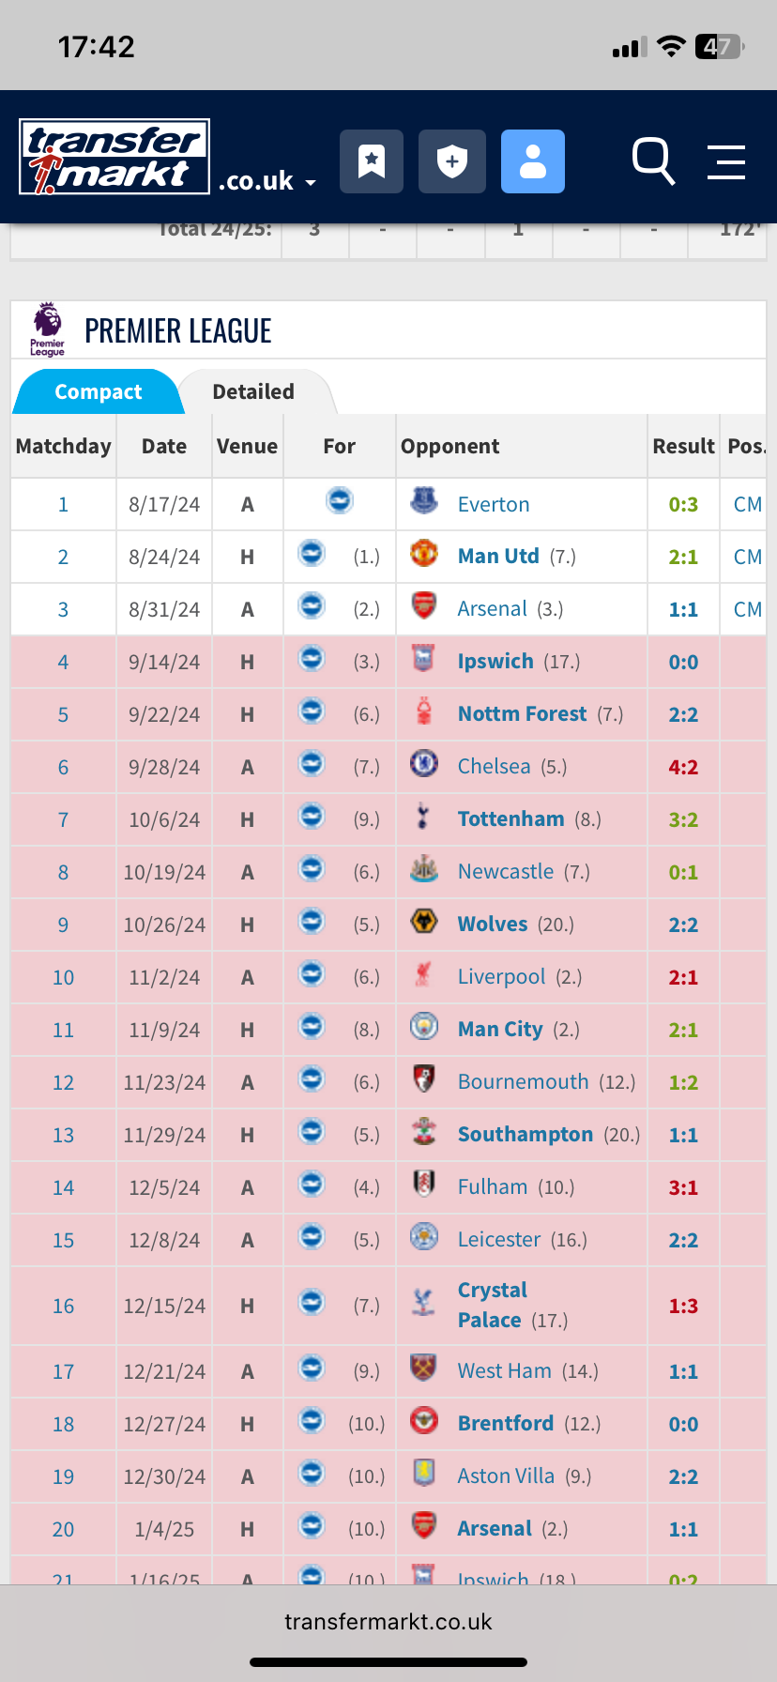Viewport: 777px width, 1682px height.
Task: Switch to the Detailed tab
Action: coord(253,391)
